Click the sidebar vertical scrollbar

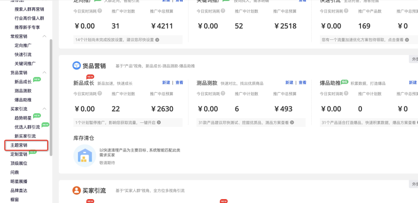coord(51,97)
